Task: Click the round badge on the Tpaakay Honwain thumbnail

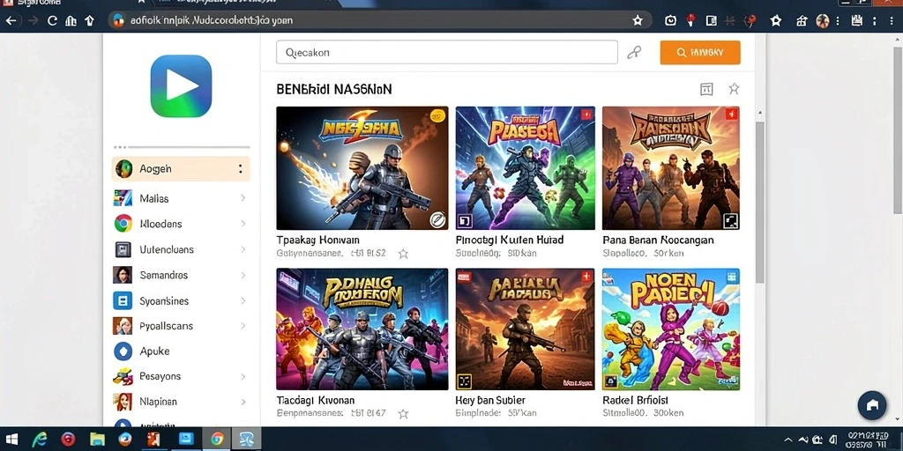Action: coord(437,219)
